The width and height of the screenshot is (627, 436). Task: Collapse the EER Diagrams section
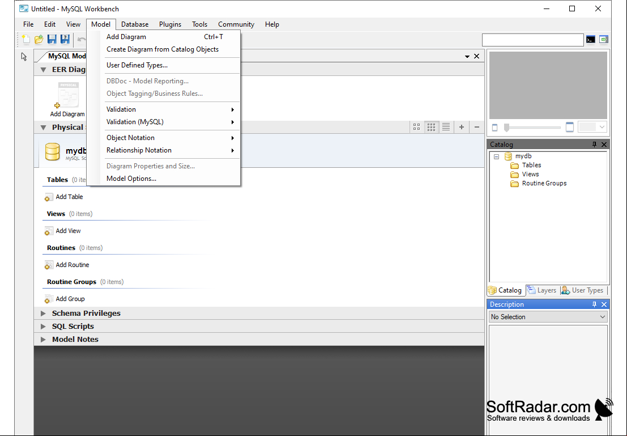click(43, 70)
